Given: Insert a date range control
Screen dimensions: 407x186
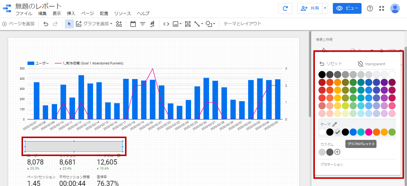Looking at the screenshot, I should 133,24.
